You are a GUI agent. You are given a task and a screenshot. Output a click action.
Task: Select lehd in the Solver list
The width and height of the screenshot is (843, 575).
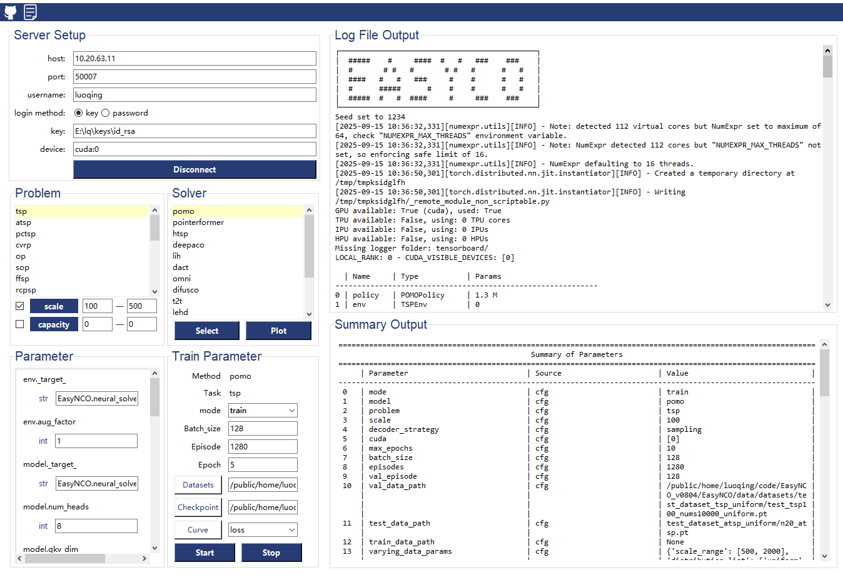point(238,312)
